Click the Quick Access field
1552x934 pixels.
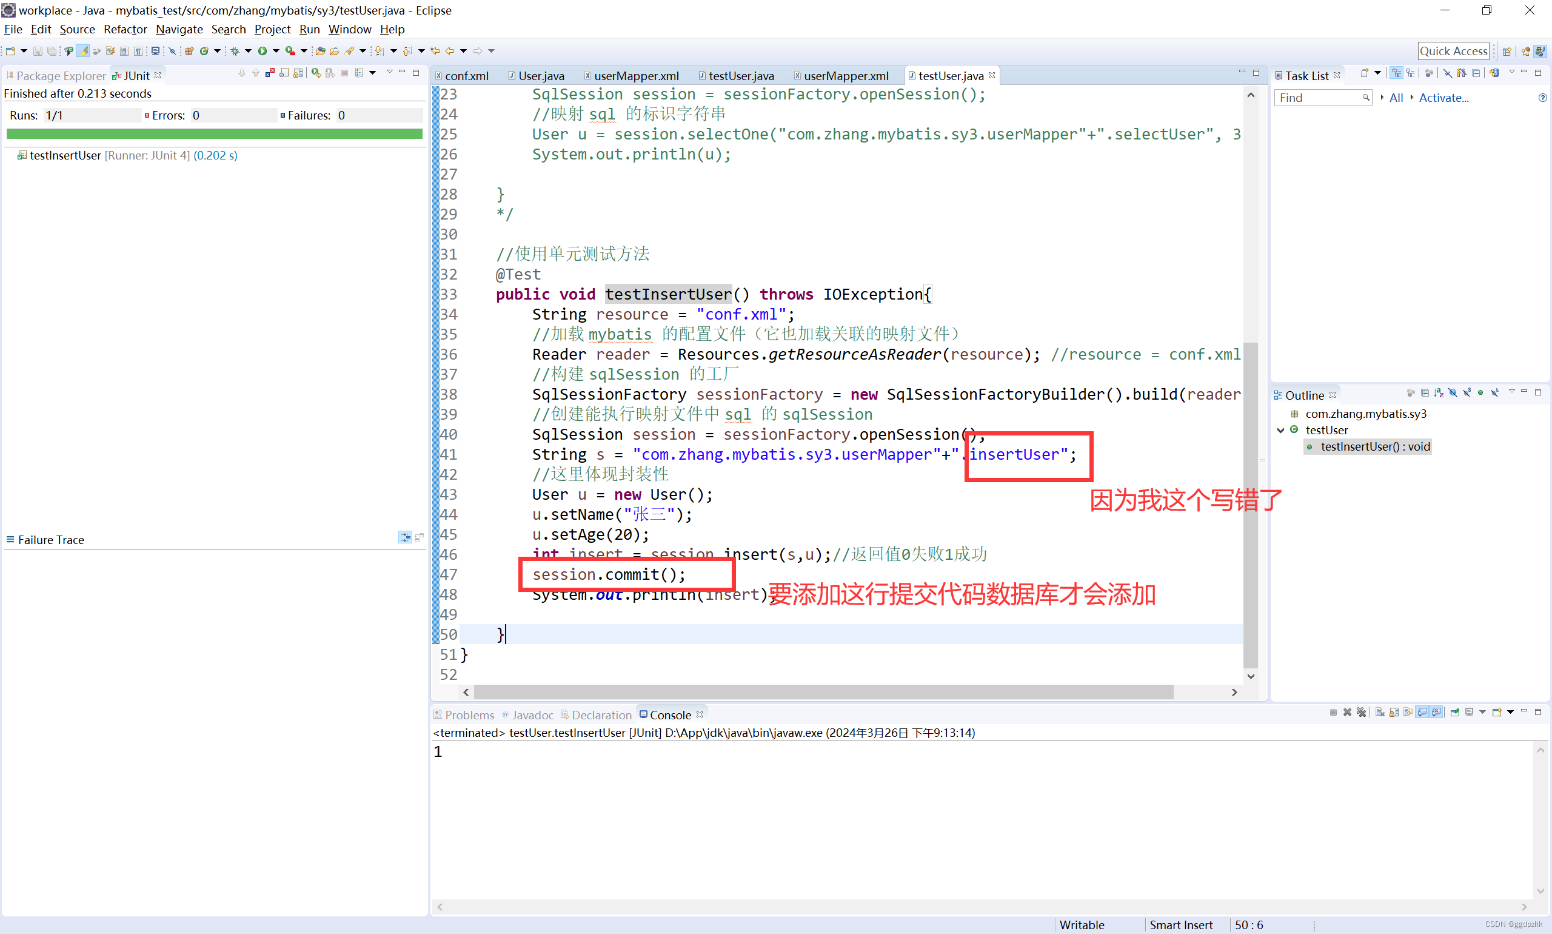point(1453,52)
